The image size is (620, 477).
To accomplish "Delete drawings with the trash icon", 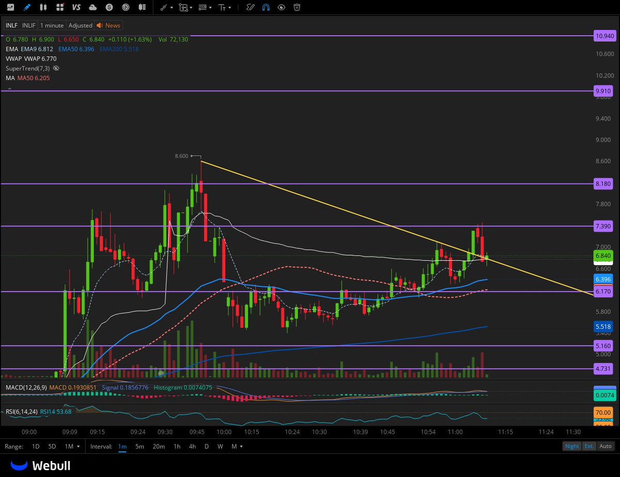I will click(297, 7).
